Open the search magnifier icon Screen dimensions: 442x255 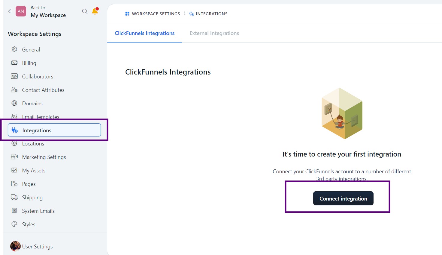tap(85, 11)
